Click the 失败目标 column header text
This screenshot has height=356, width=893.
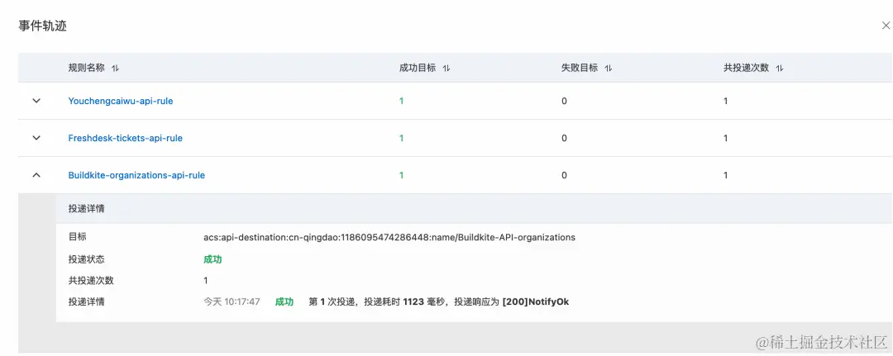[580, 68]
